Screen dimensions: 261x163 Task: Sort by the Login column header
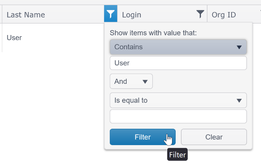pyautogui.click(x=131, y=15)
